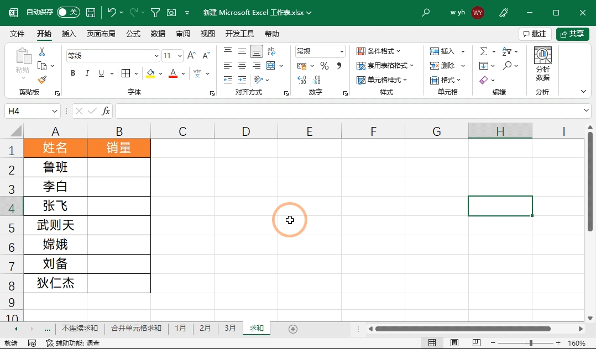Toggle Bold formatting

click(73, 73)
